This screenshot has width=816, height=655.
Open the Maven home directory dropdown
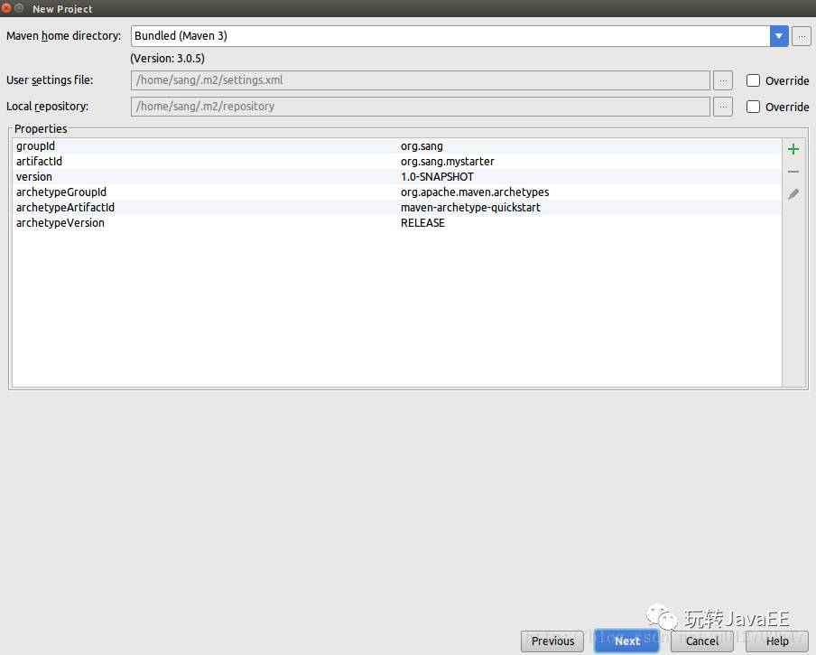(x=779, y=36)
